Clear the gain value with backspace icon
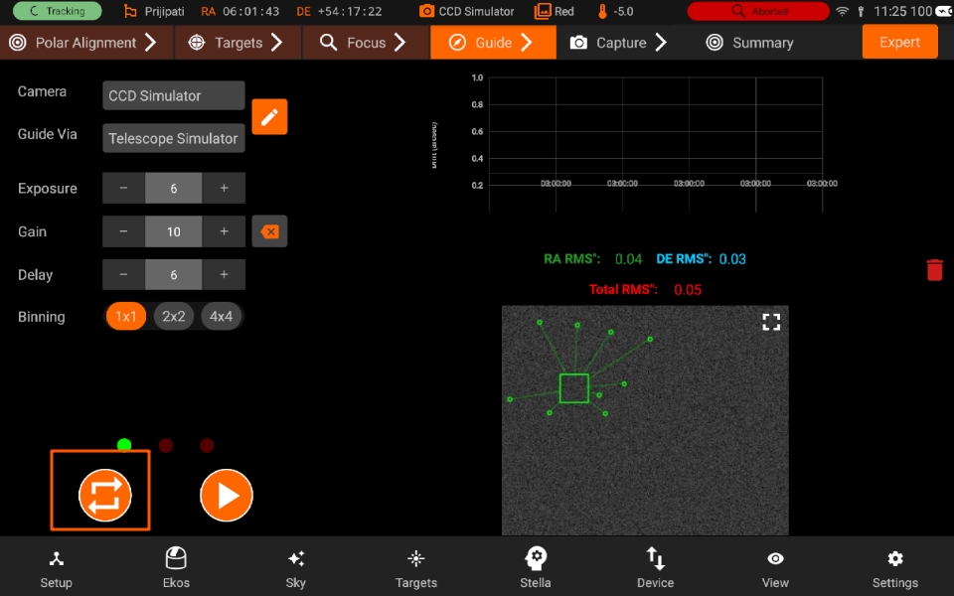The image size is (954, 596). pyautogui.click(x=269, y=231)
